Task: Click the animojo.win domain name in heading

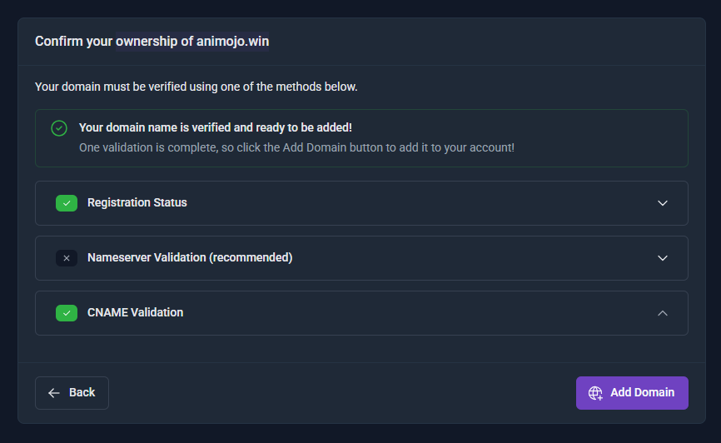Action: 232,41
